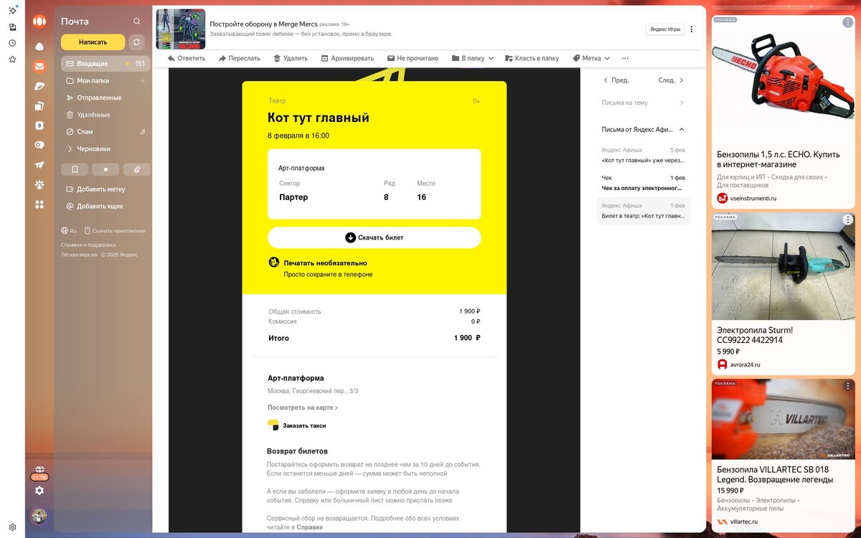
Task: Open the Telemost planet icon in sidebar
Action: tap(39, 86)
